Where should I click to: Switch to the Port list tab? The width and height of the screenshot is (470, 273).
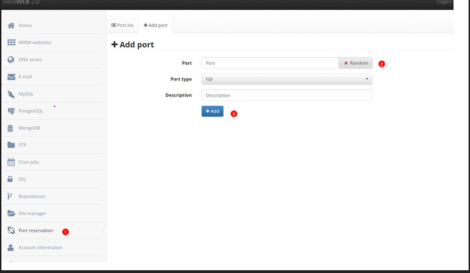[x=122, y=25]
